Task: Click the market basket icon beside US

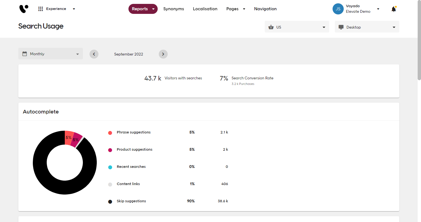Action: pyautogui.click(x=271, y=27)
